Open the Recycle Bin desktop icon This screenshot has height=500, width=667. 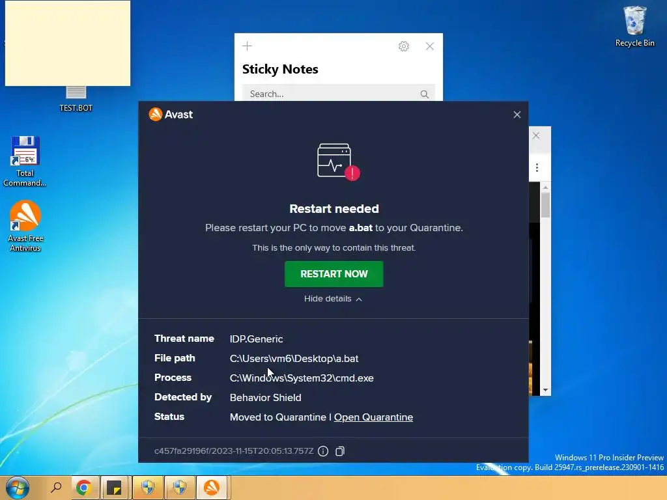pos(634,26)
